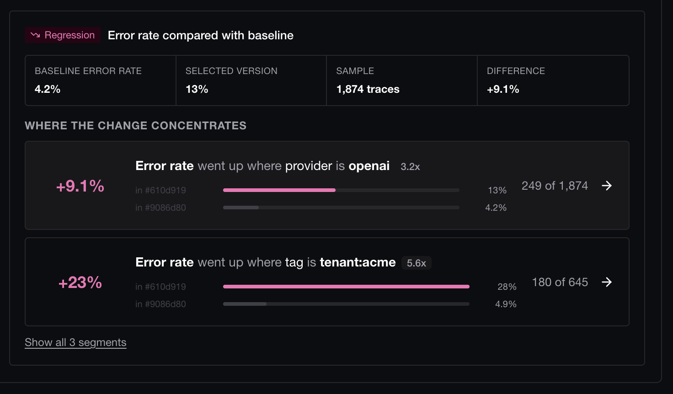
Task: Click the Error rate went up where provider is openai heading
Action: (x=262, y=166)
